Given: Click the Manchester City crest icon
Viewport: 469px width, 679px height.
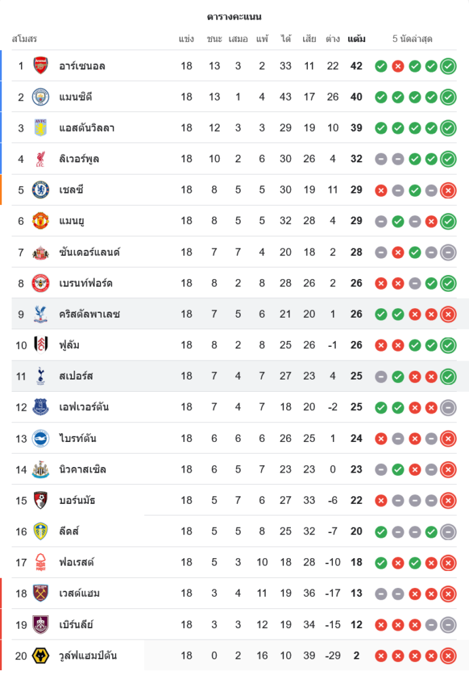Looking at the screenshot, I should 41,97.
